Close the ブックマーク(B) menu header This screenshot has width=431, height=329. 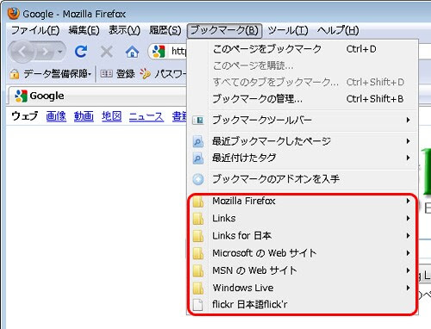pos(224,30)
